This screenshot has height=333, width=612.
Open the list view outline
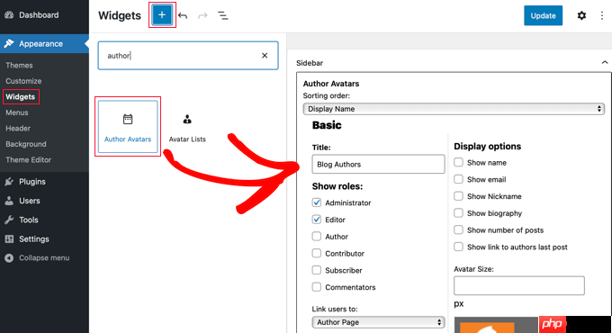223,15
